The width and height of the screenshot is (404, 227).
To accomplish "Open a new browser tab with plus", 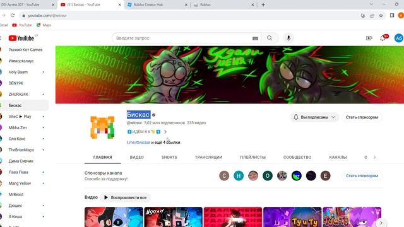I will click(263, 4).
